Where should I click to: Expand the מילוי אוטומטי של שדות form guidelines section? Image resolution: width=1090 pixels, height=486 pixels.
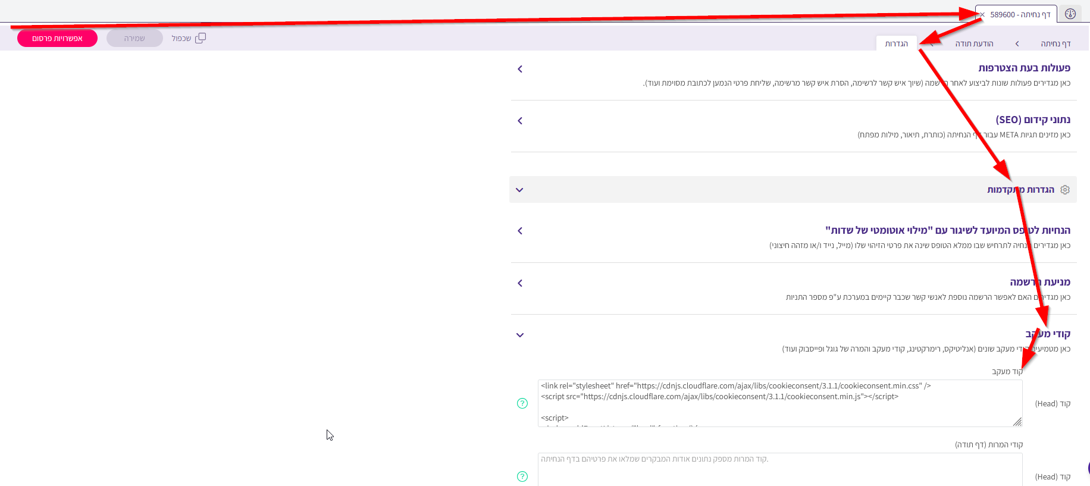click(x=520, y=231)
